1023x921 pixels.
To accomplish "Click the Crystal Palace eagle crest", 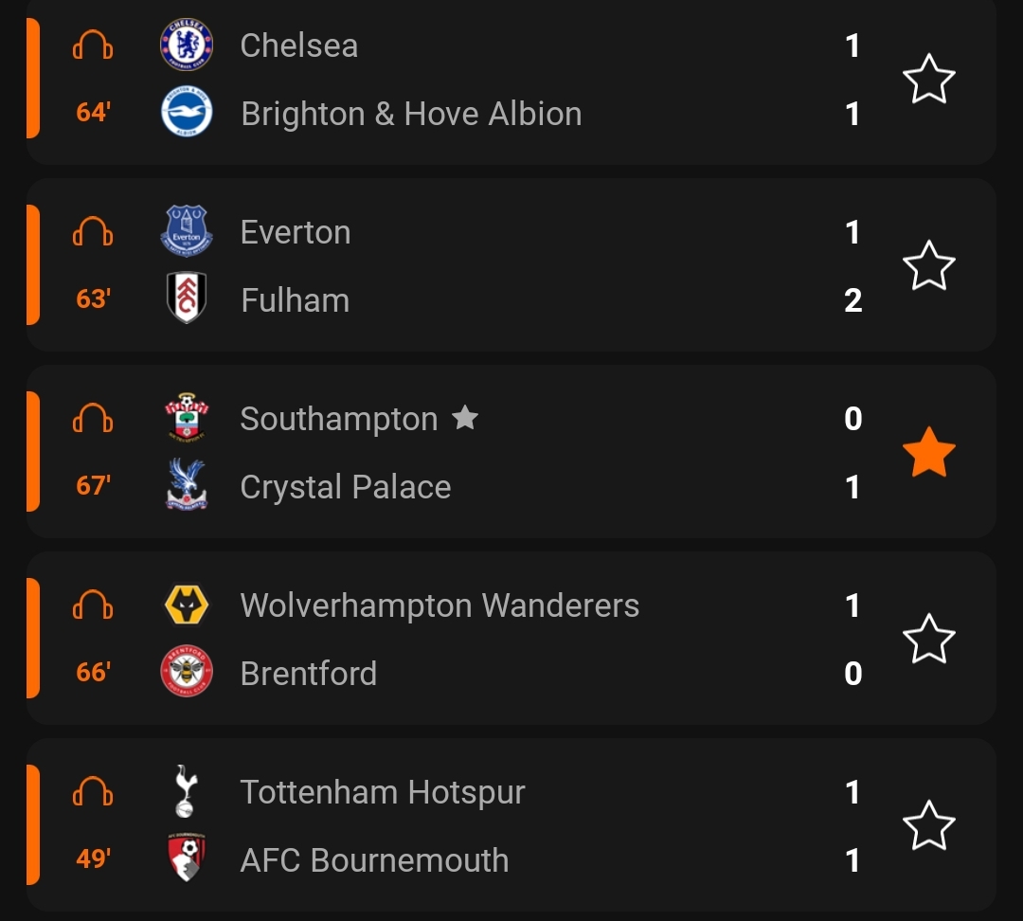I will click(x=187, y=486).
